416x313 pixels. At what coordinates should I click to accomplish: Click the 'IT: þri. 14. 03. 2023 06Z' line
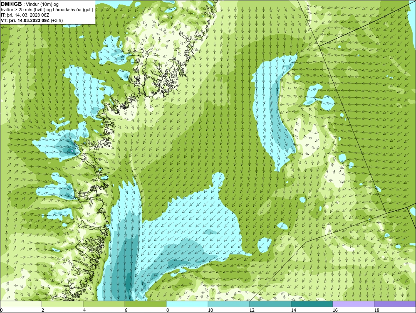tap(25, 15)
